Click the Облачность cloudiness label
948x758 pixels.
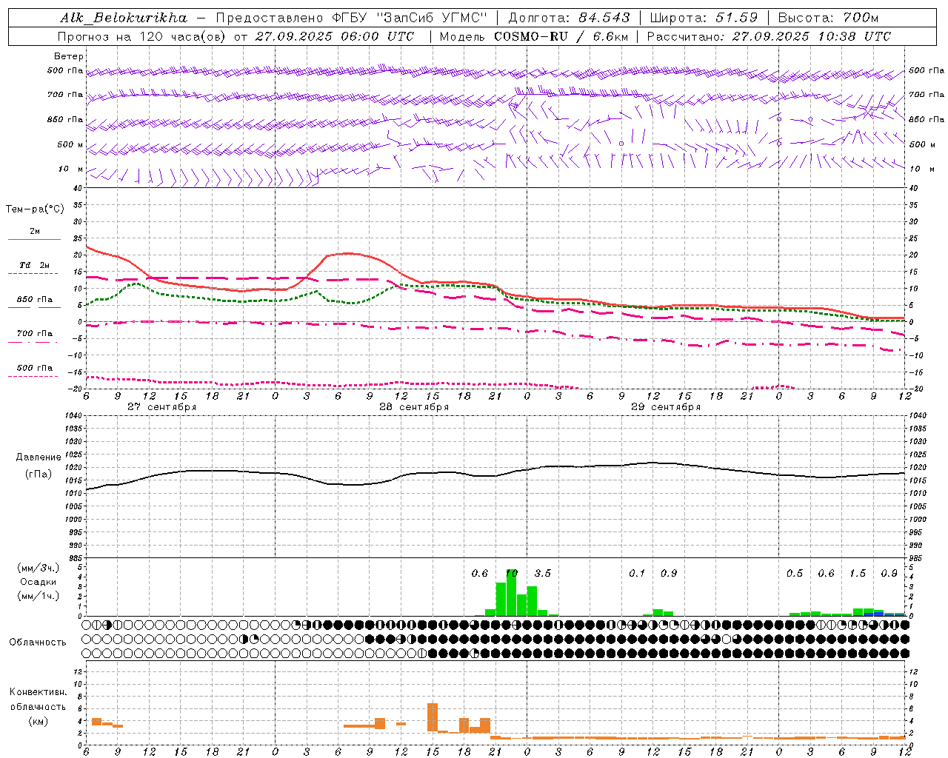point(38,643)
